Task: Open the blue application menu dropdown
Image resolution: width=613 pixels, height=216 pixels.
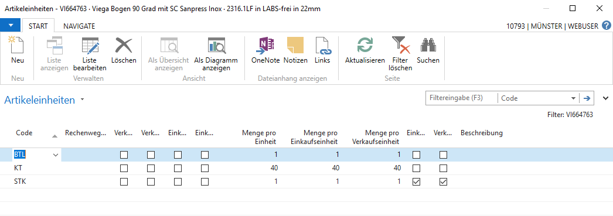Action: click(11, 25)
